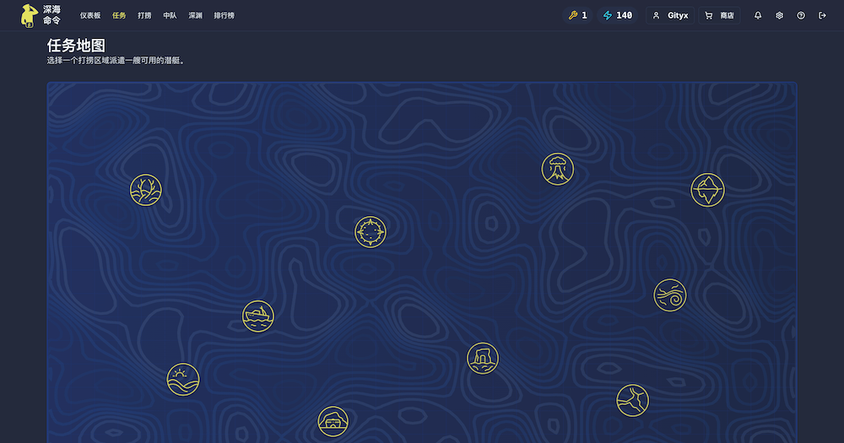Click the iceberg zone on the map
The height and width of the screenshot is (443, 844).
(707, 190)
